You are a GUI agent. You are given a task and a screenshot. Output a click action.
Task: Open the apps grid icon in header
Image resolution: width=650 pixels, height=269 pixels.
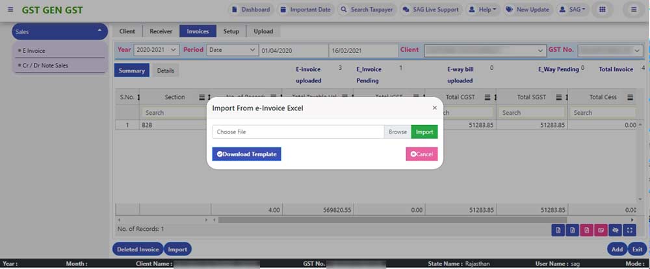[603, 10]
